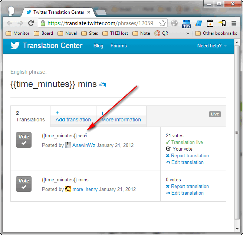Click the scrollbar up arrow
243x235 pixels.
click(237, 42)
